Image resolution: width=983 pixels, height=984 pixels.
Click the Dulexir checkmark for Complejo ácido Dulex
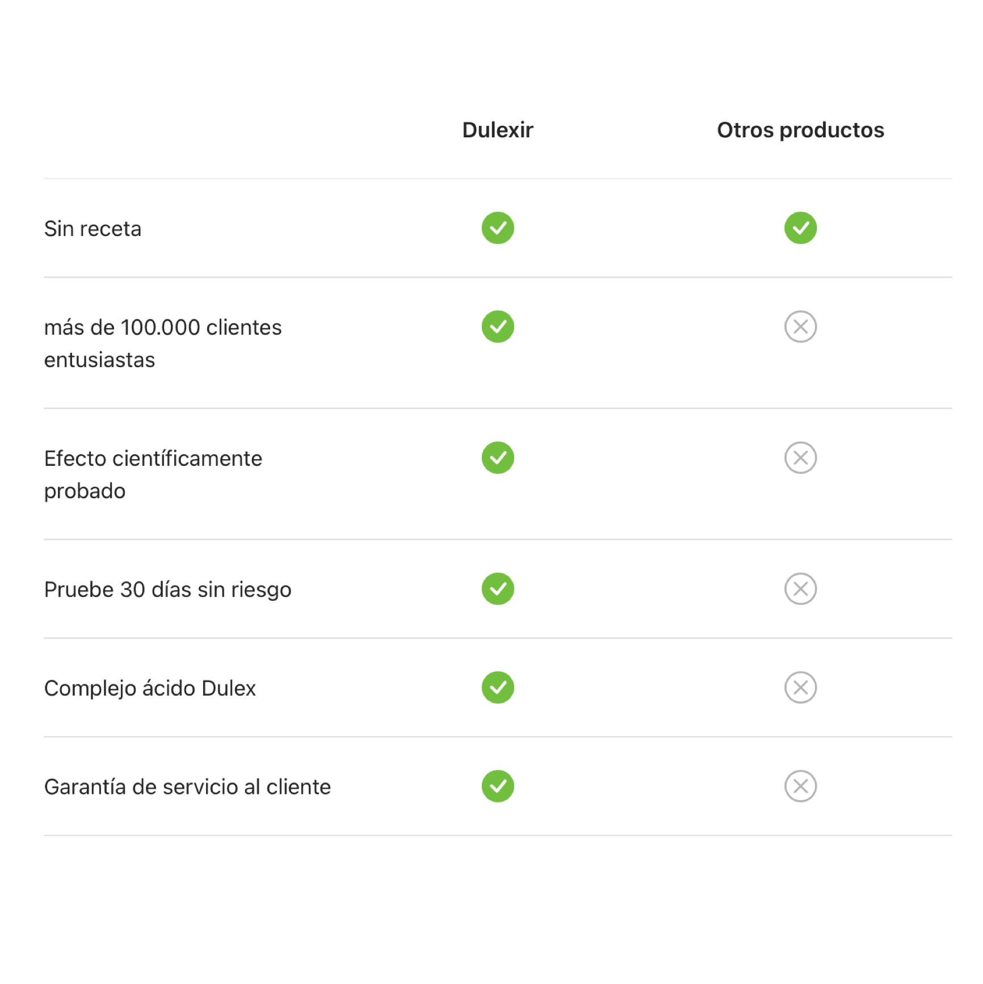tap(498, 688)
